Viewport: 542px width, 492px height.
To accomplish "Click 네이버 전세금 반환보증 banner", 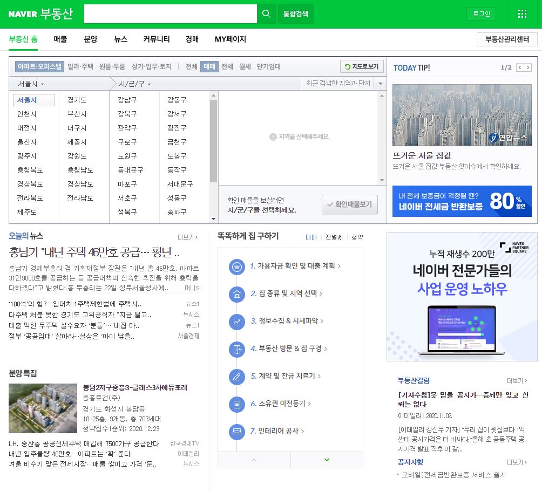I will click(x=462, y=201).
